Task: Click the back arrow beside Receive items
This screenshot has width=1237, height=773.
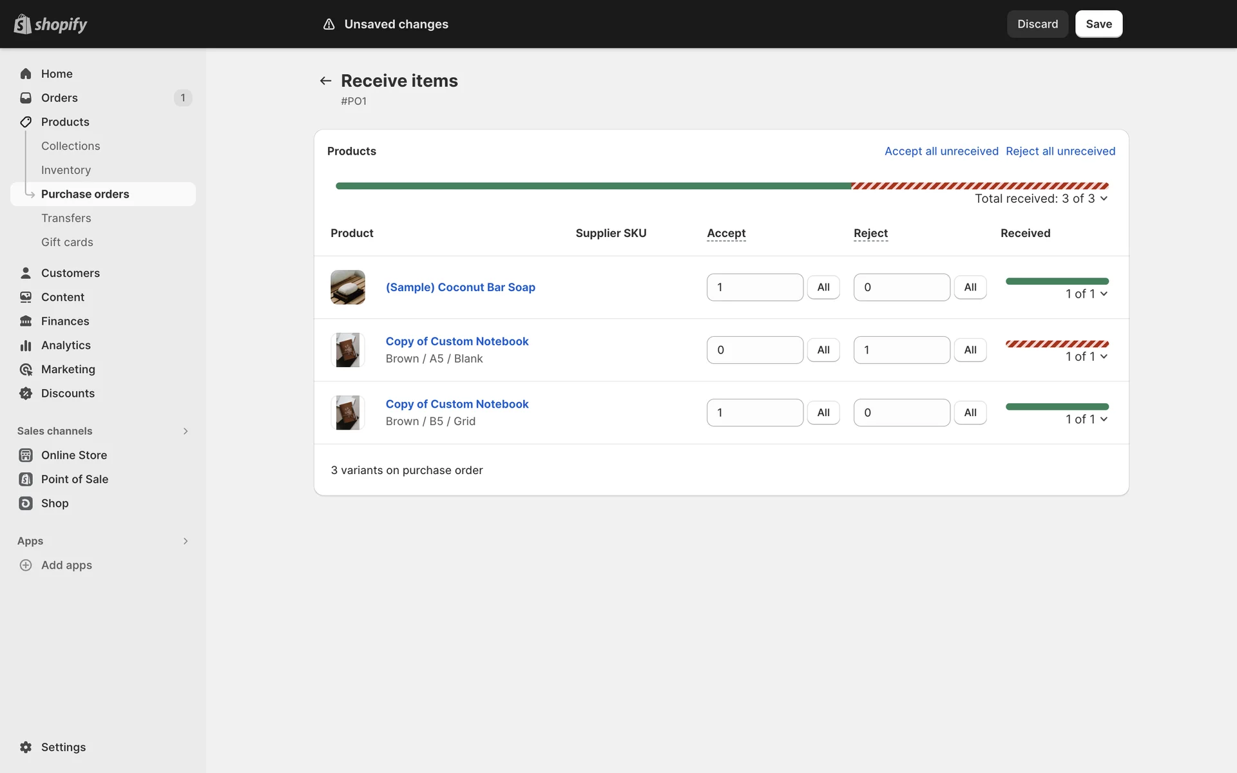Action: click(x=325, y=81)
